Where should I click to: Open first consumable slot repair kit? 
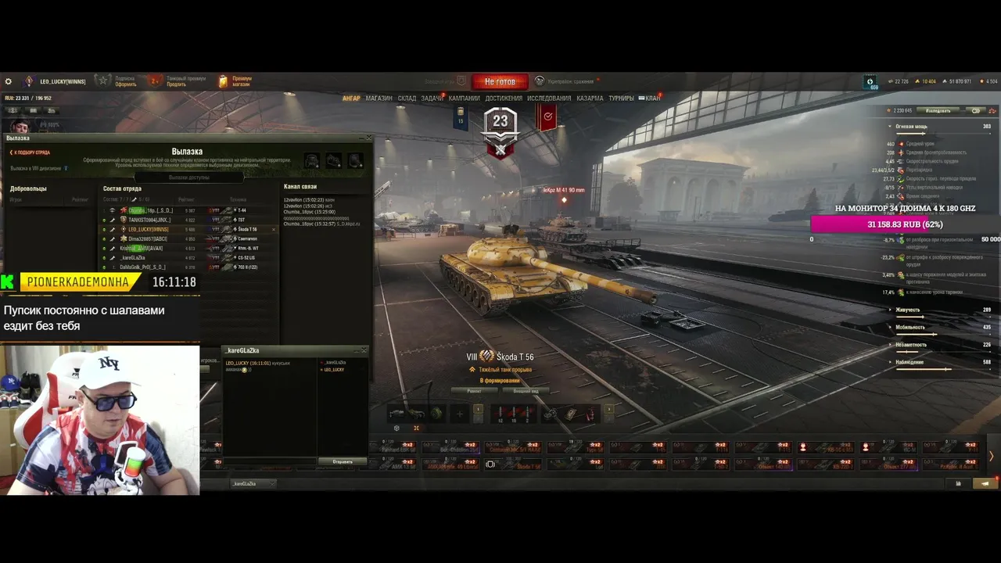(x=551, y=413)
